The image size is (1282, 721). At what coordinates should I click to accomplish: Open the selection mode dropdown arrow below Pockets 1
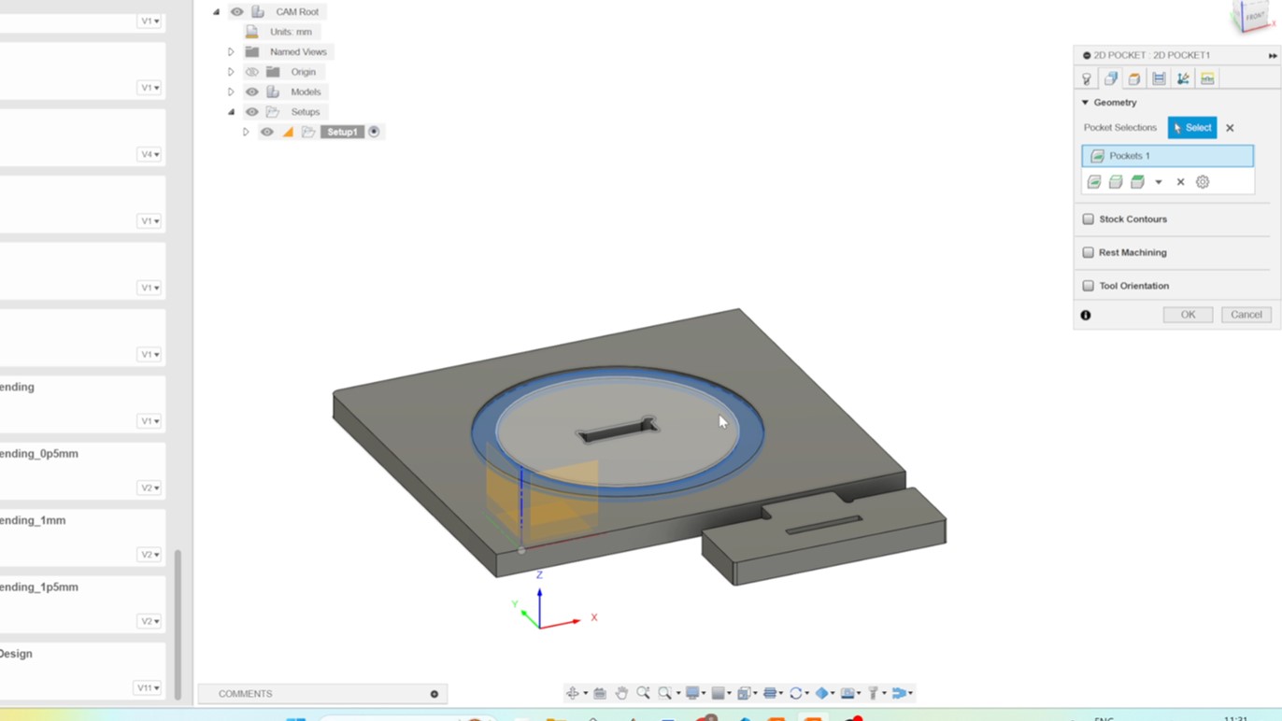tap(1159, 183)
